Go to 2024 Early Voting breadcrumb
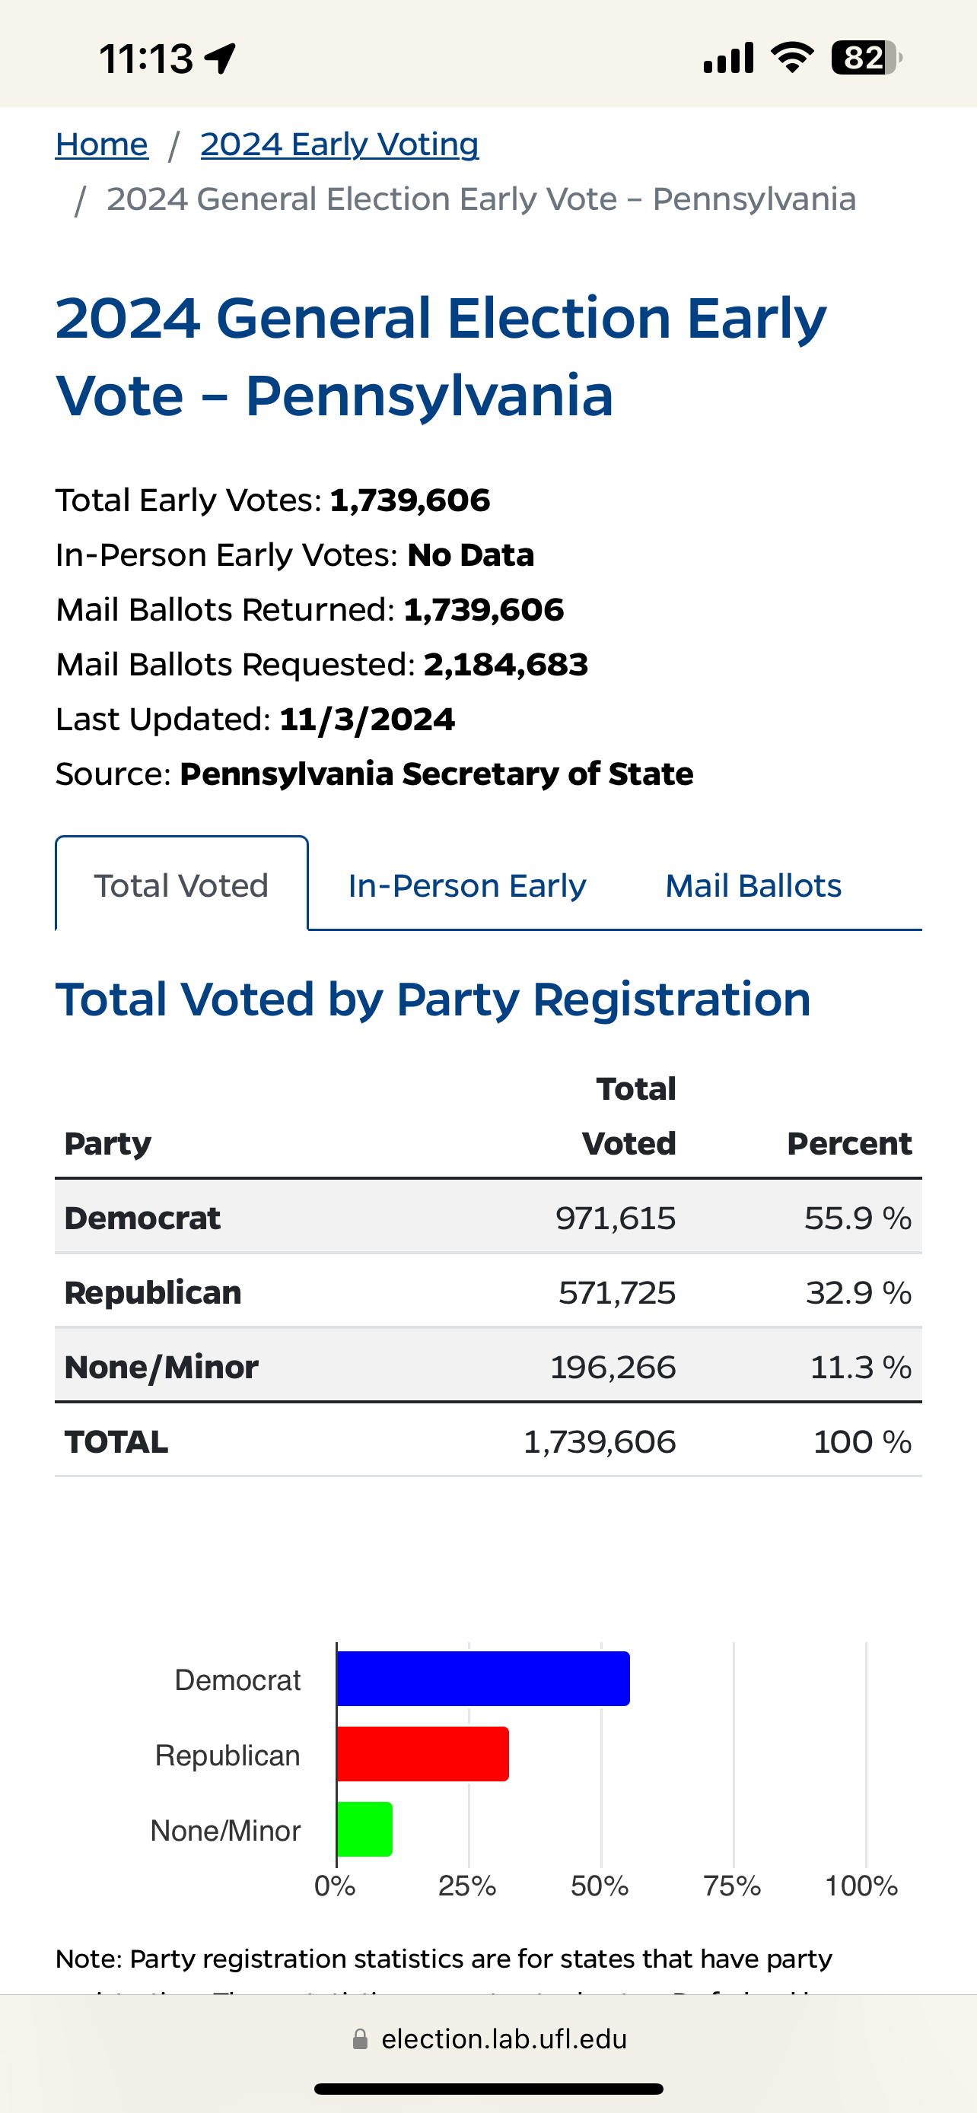The height and width of the screenshot is (2113, 977). [339, 145]
